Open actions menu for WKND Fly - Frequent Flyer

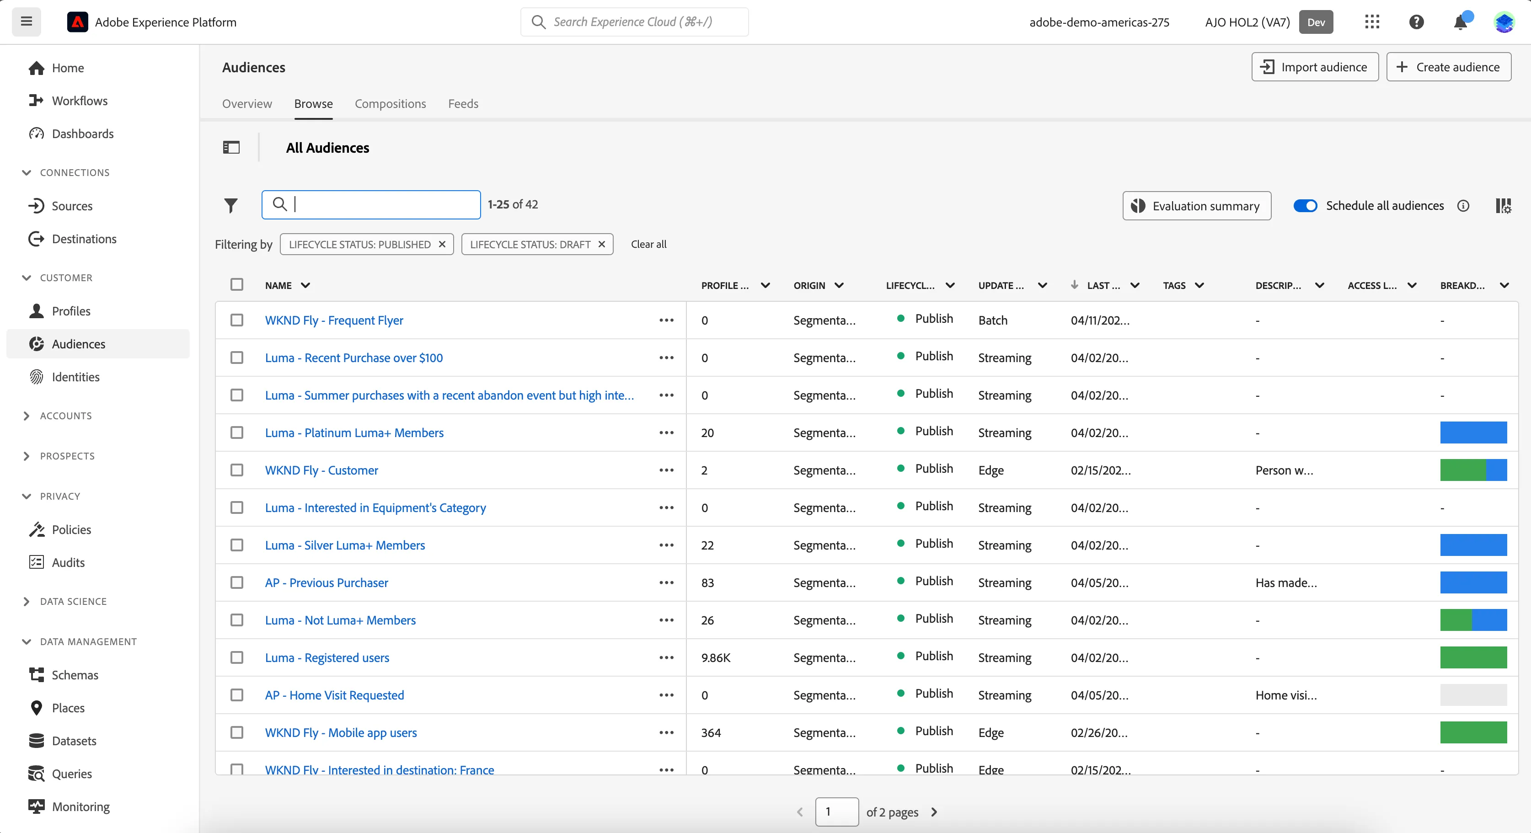[x=666, y=320]
